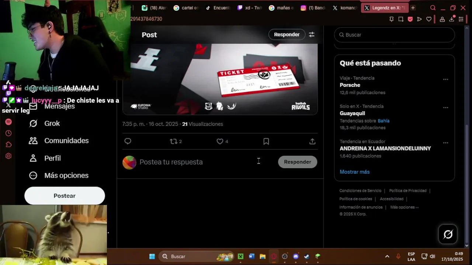The image size is (472, 265).
Task: Click the microphone icon in the system tray
Action: tap(398, 257)
